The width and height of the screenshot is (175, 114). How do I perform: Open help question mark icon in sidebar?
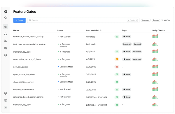coord(6,100)
